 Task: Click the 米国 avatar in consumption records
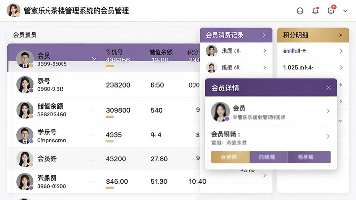pos(211,51)
